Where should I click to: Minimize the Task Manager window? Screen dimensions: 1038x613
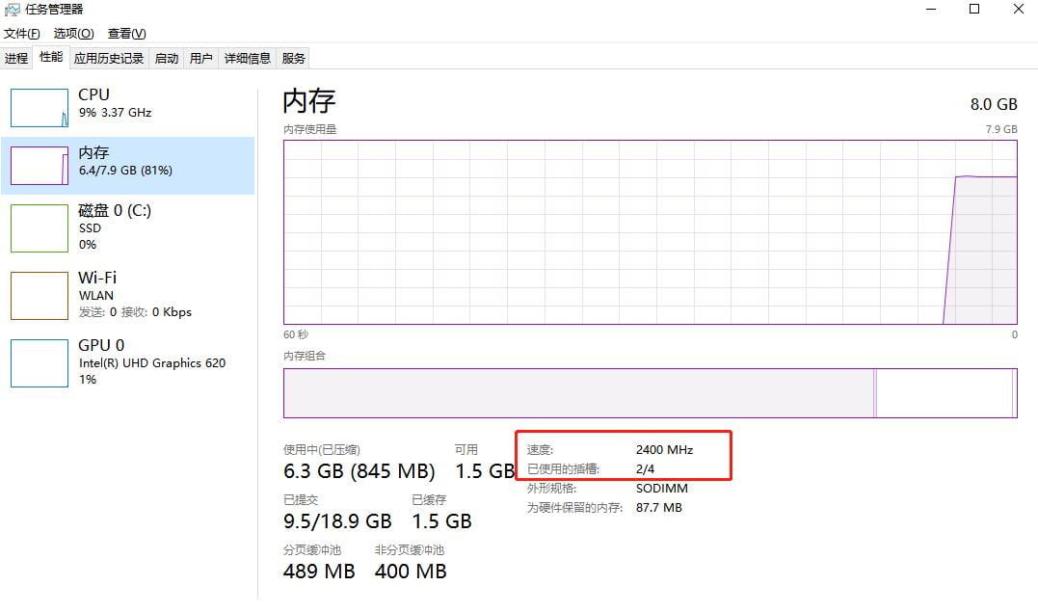coord(931,10)
